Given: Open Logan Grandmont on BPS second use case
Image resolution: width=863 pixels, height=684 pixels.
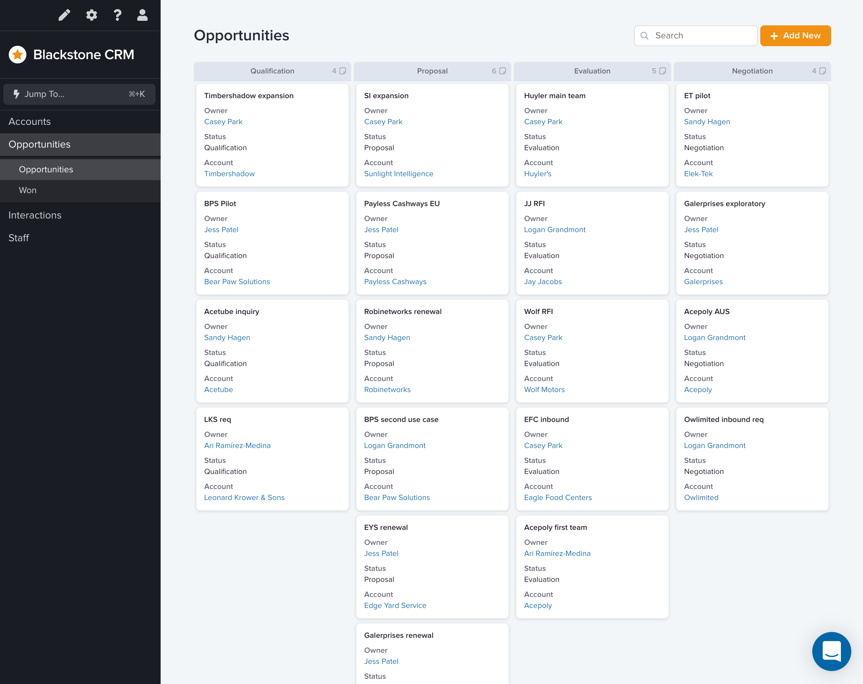Looking at the screenshot, I should 395,445.
